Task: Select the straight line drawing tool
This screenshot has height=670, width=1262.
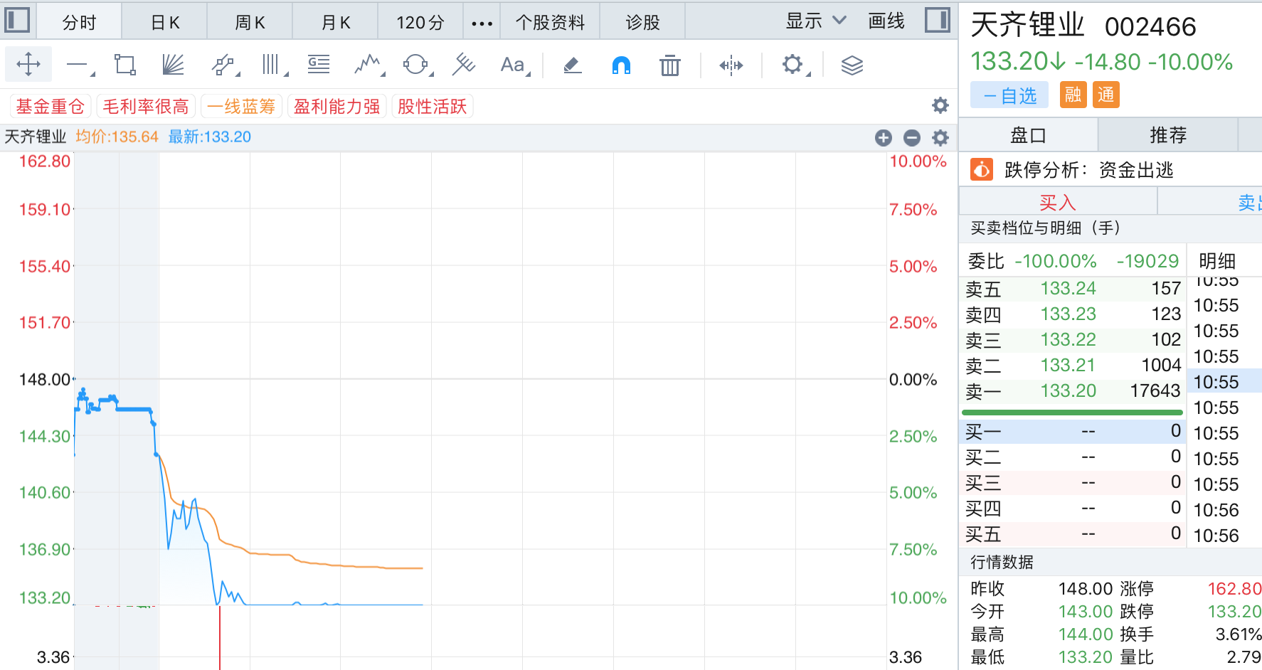Action: coord(78,65)
